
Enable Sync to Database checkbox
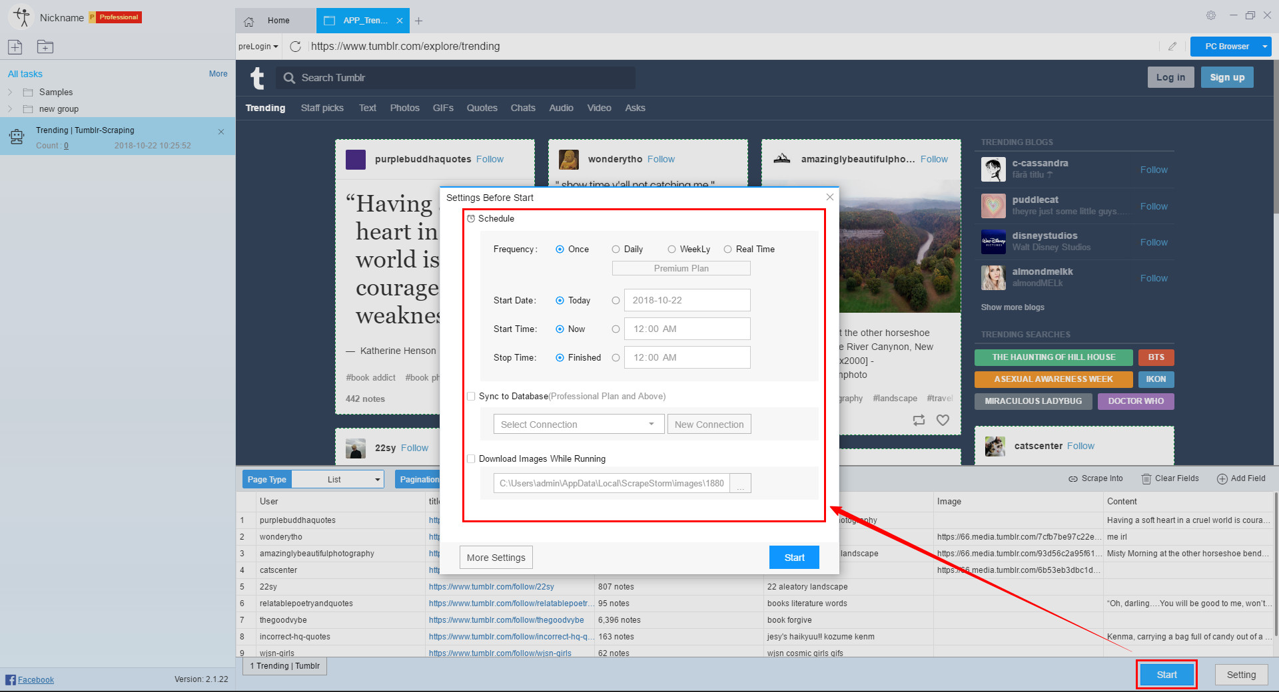pos(471,396)
